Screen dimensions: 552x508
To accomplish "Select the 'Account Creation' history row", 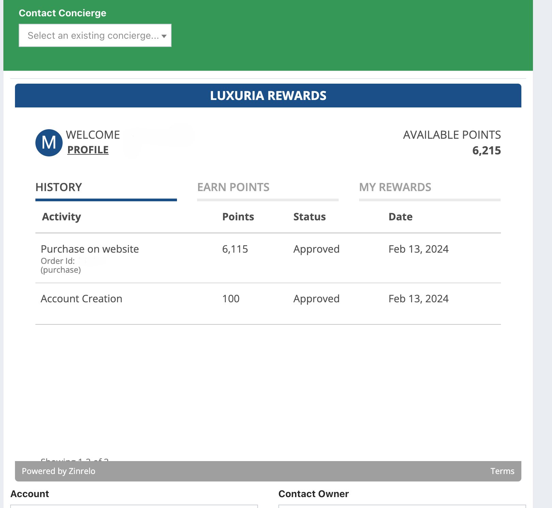I will [82, 299].
